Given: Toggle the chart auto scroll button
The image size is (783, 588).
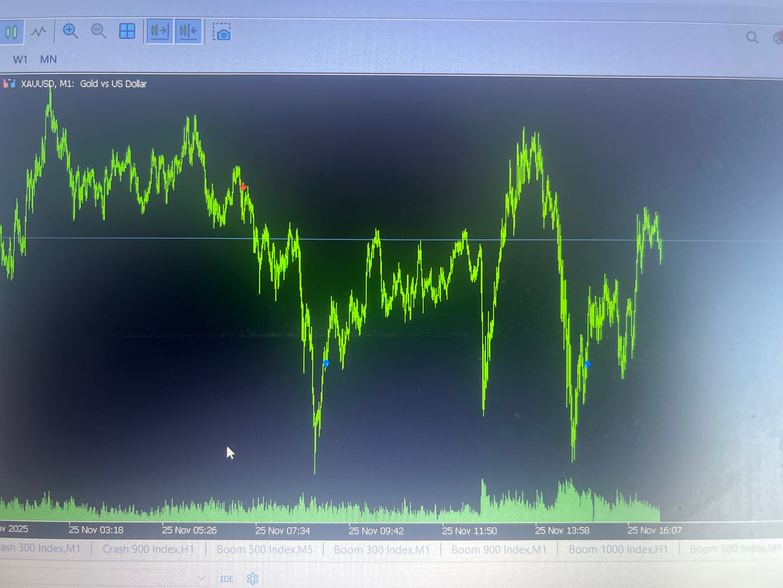Looking at the screenshot, I should [159, 31].
